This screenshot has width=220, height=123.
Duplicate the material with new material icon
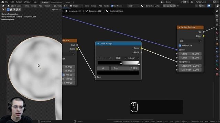tap(171, 6)
